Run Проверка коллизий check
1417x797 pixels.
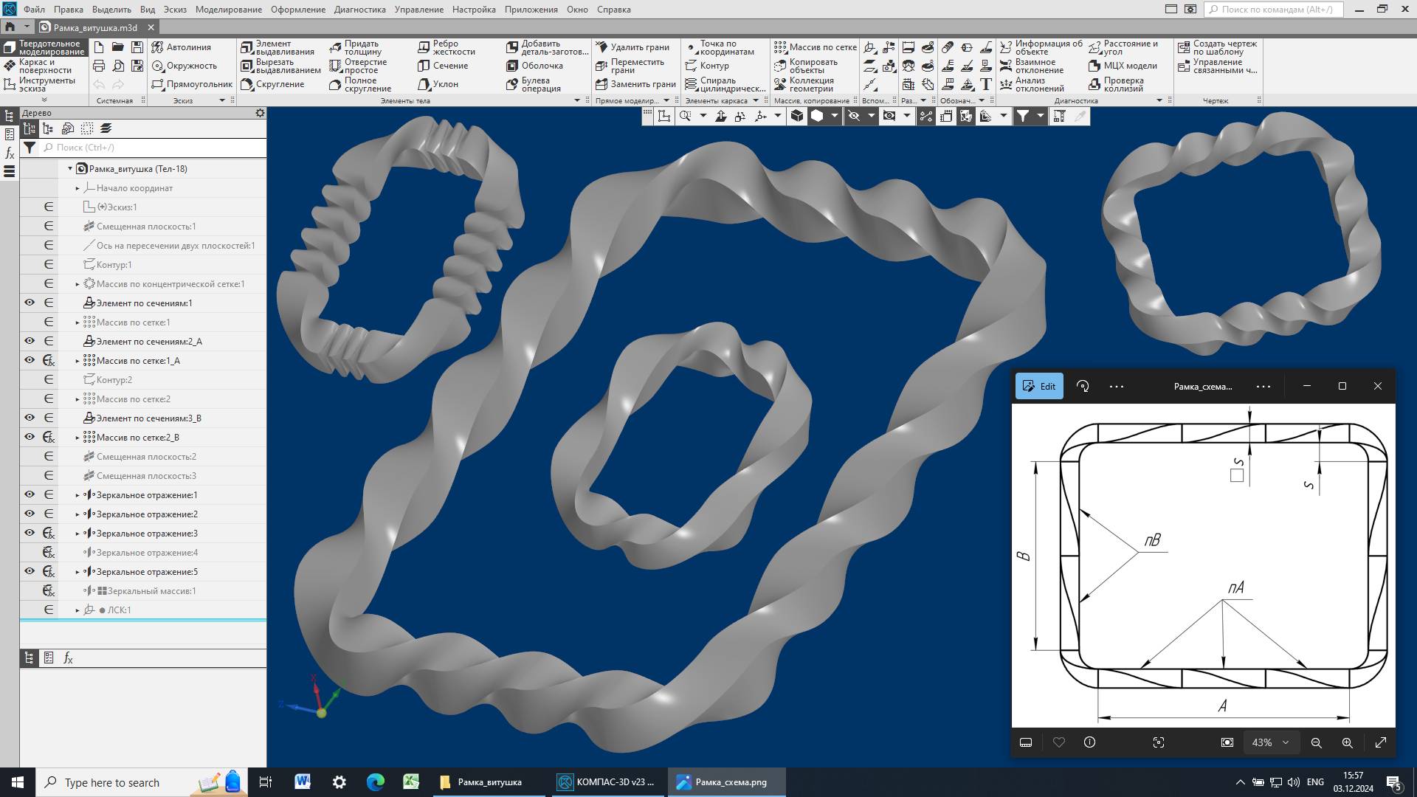[1116, 84]
